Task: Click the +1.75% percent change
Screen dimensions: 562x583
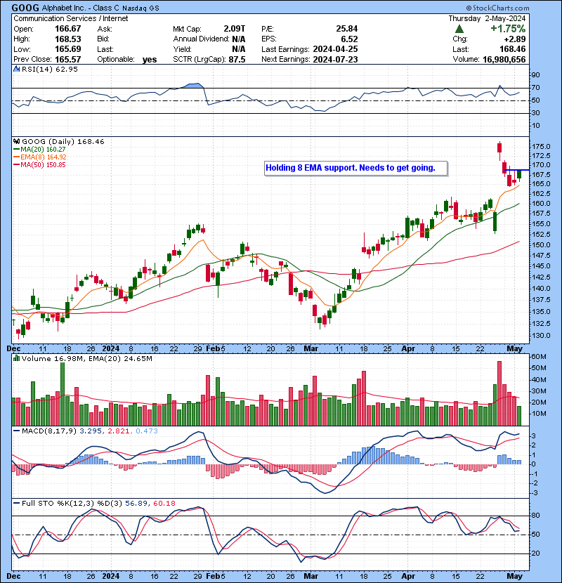Action: (x=508, y=29)
